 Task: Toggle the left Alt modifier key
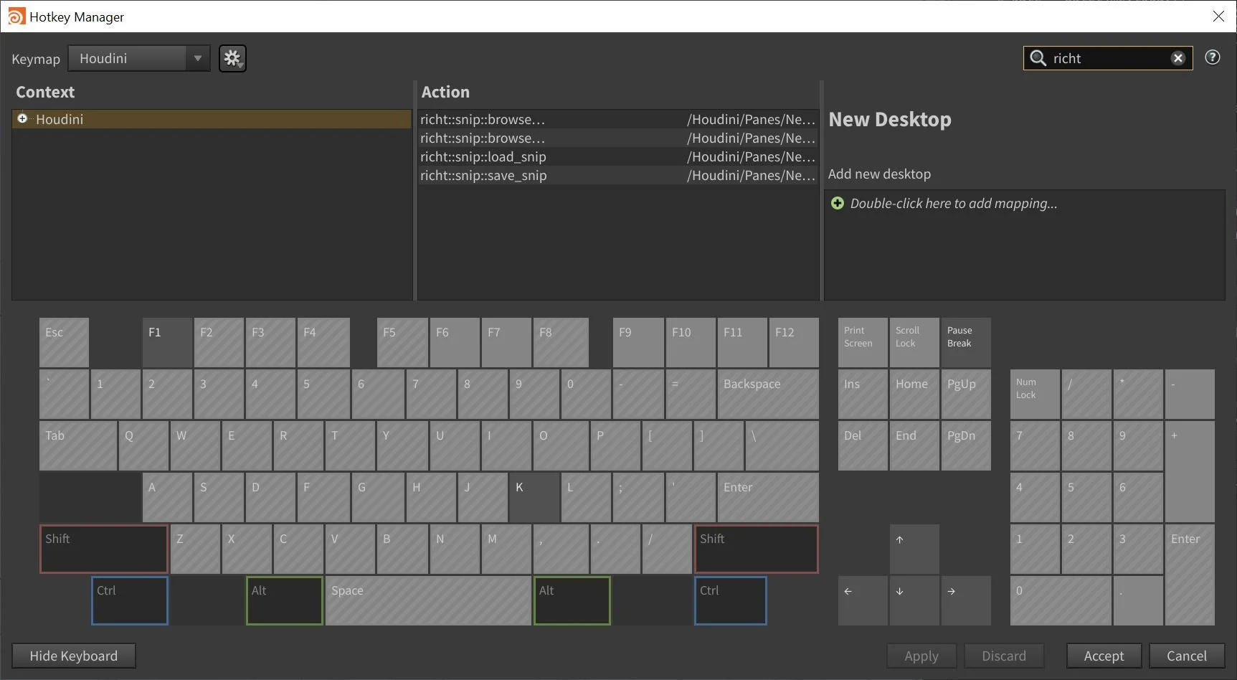(x=284, y=600)
